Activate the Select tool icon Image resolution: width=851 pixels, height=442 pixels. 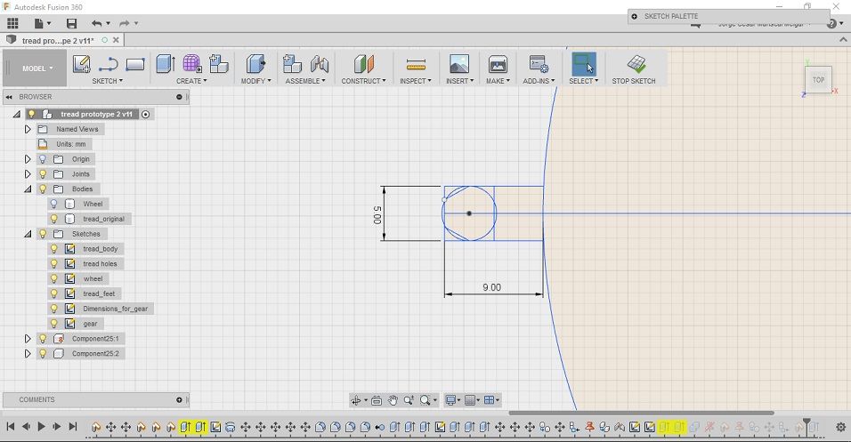(583, 64)
